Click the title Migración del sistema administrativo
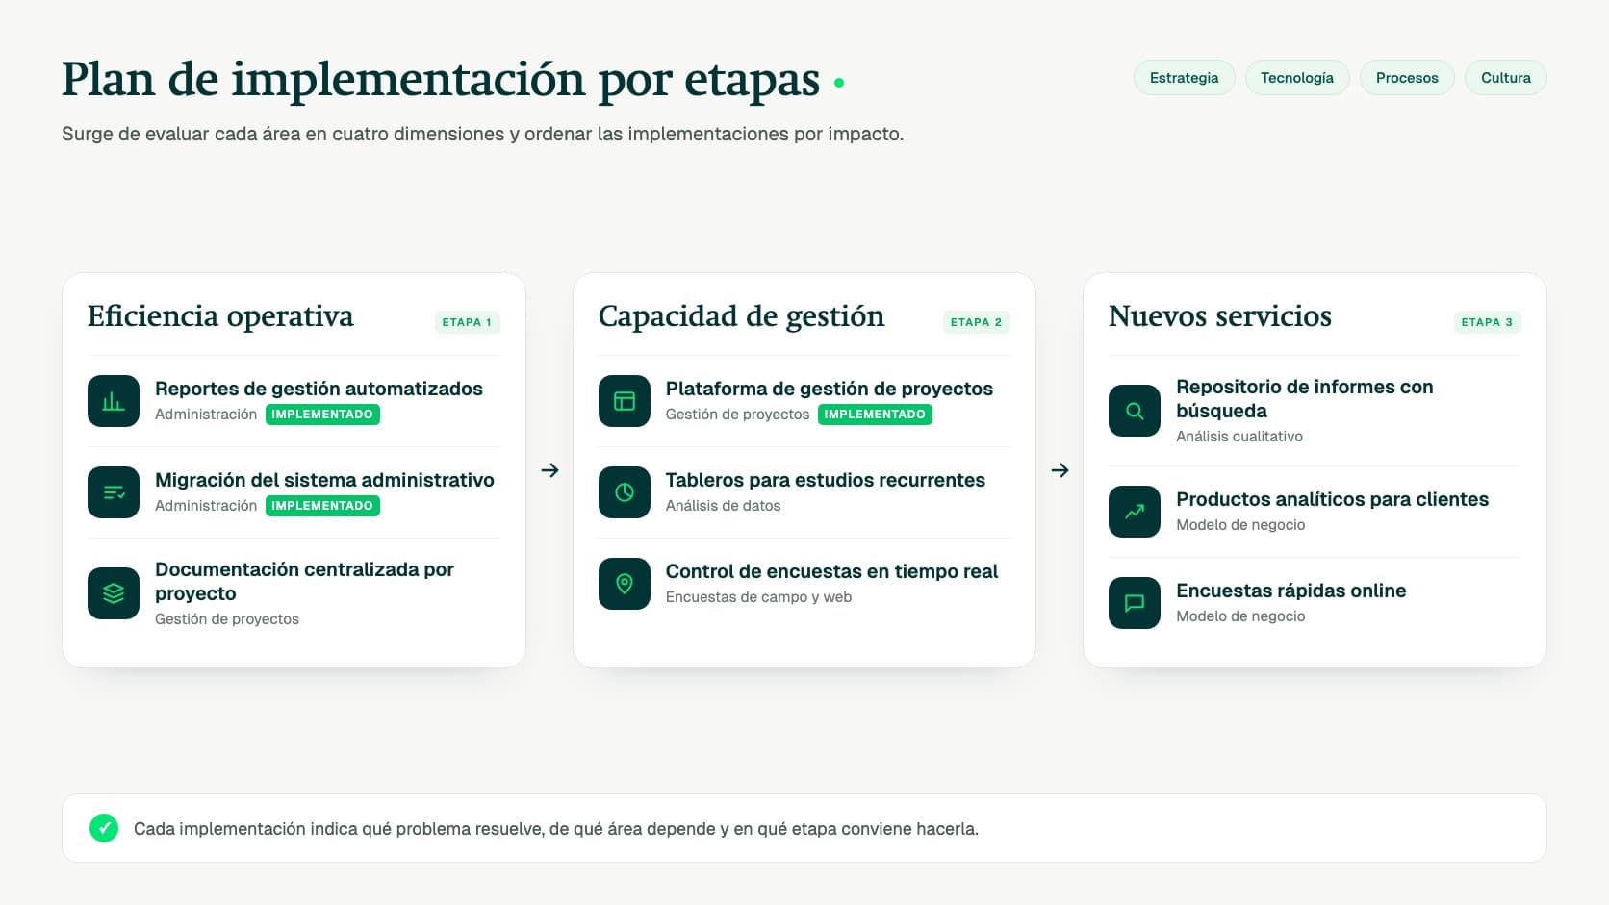The image size is (1609, 905). [324, 480]
